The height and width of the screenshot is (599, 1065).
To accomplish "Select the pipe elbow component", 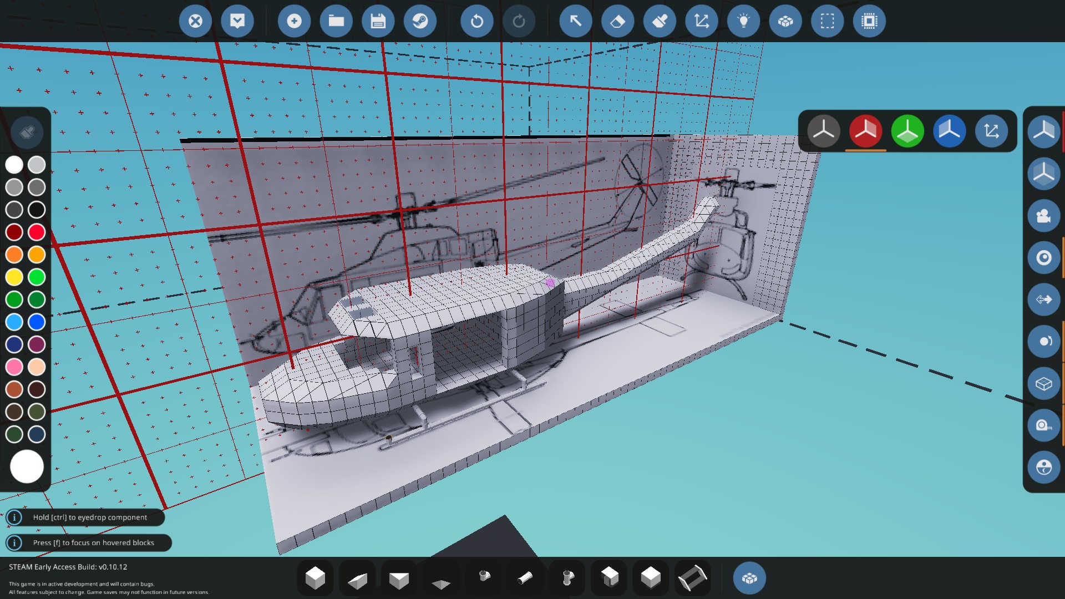I will pos(483,578).
